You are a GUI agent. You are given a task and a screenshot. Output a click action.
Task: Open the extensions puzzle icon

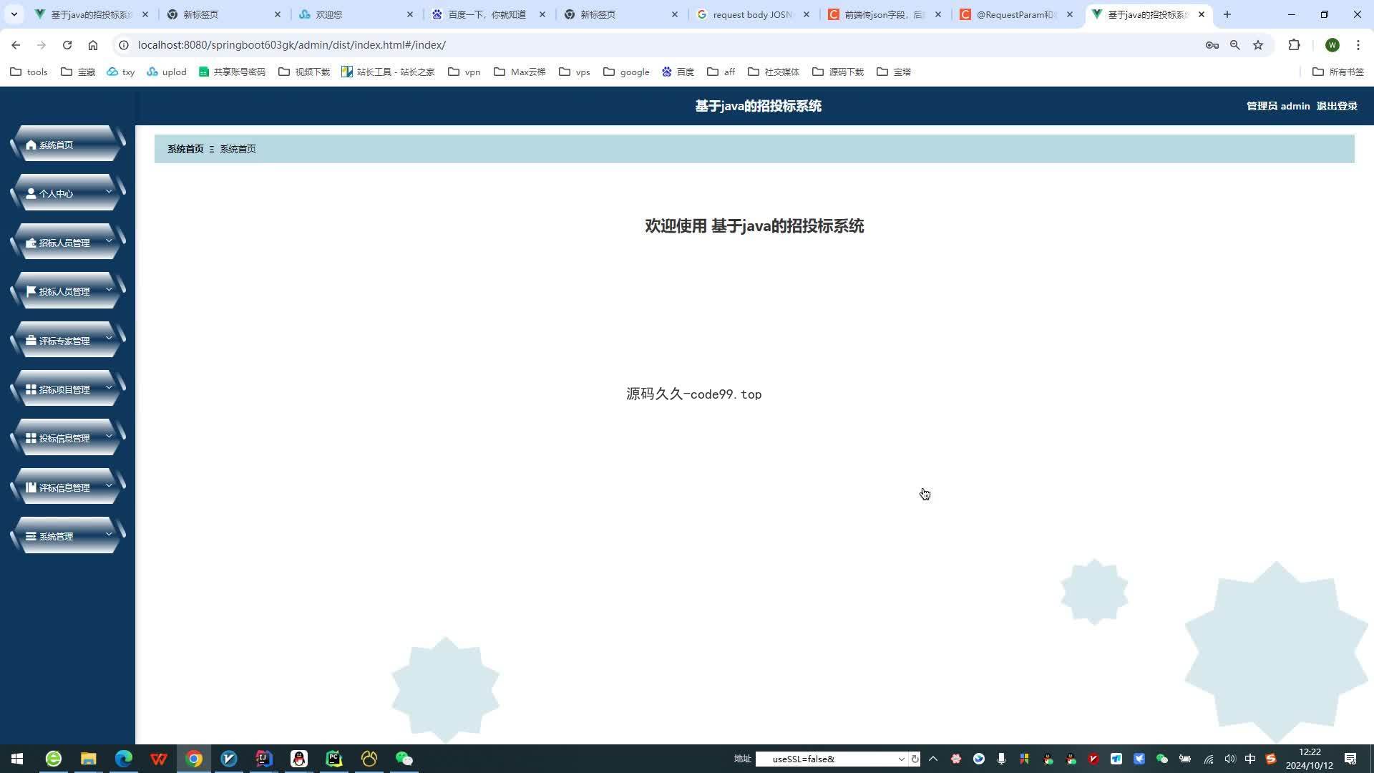tap(1294, 45)
